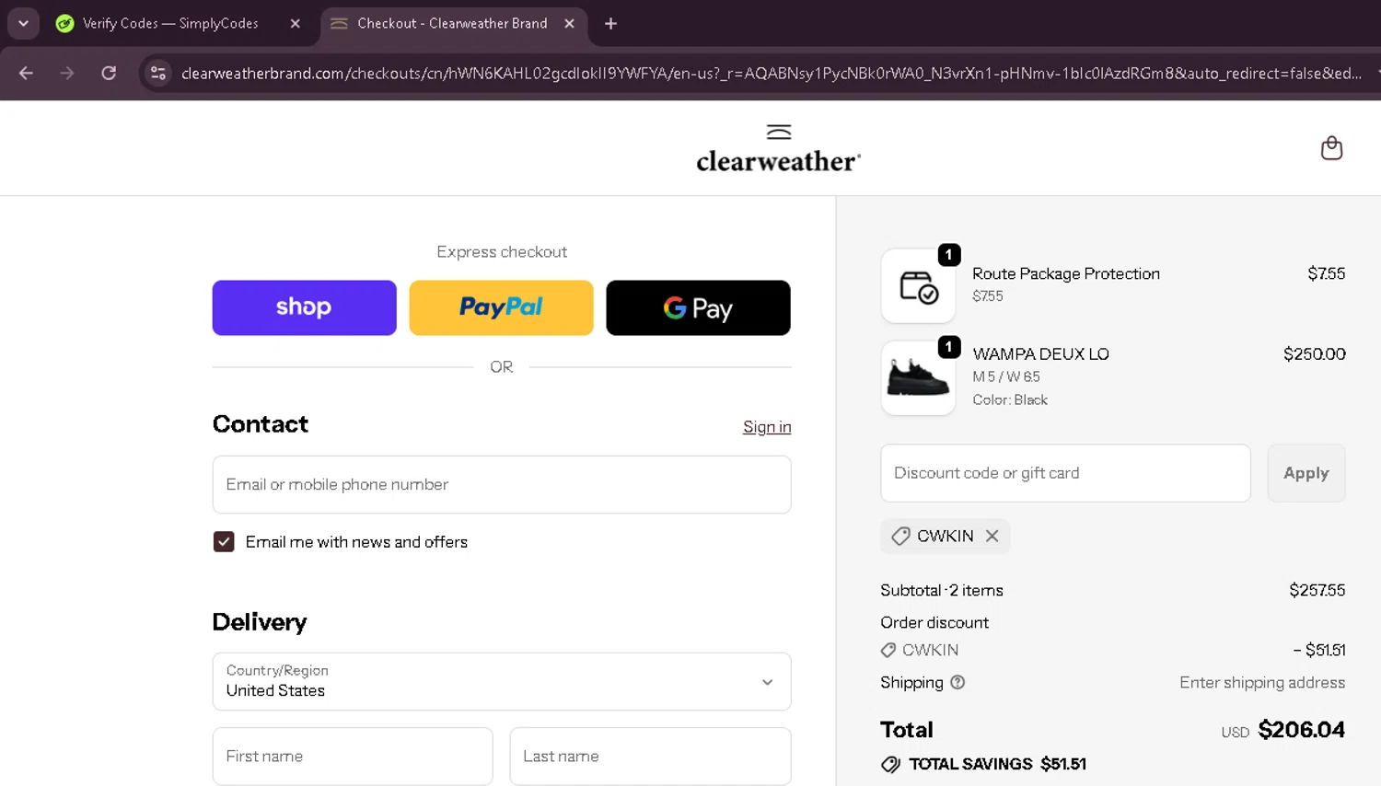Click the Subtotal $257.55 value
Image resolution: width=1381 pixels, height=786 pixels.
coord(1317,590)
